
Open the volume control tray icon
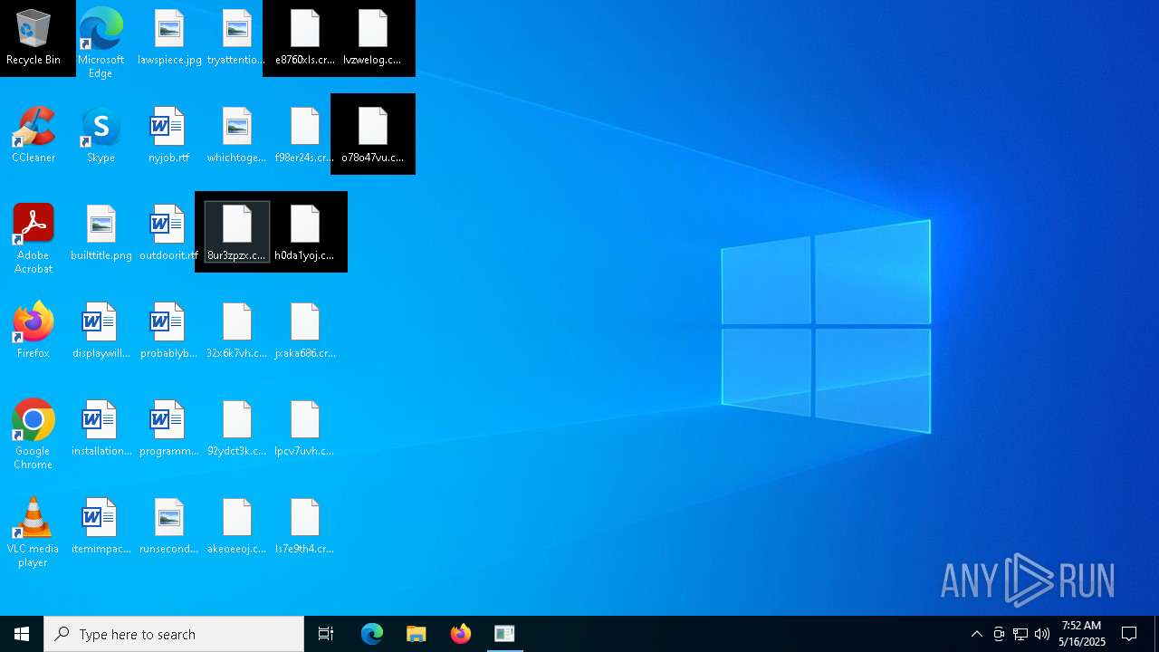click(x=1042, y=634)
